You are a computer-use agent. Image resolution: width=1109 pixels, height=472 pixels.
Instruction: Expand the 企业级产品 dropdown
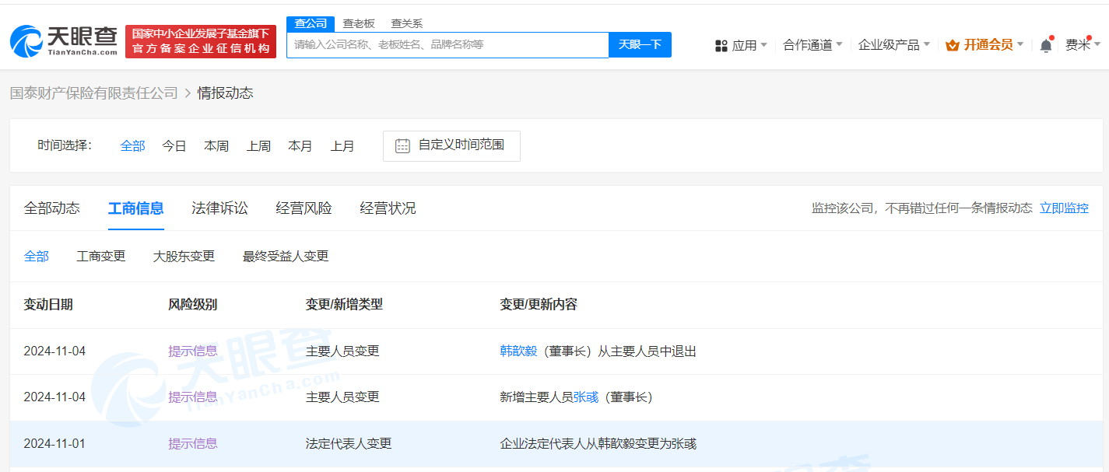tap(893, 45)
